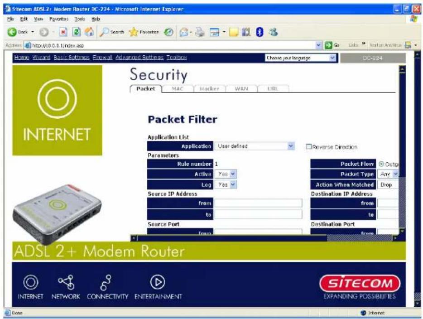Enable the Reverse Direction checkbox
Image resolution: width=423 pixels, height=319 pixels.
point(308,146)
